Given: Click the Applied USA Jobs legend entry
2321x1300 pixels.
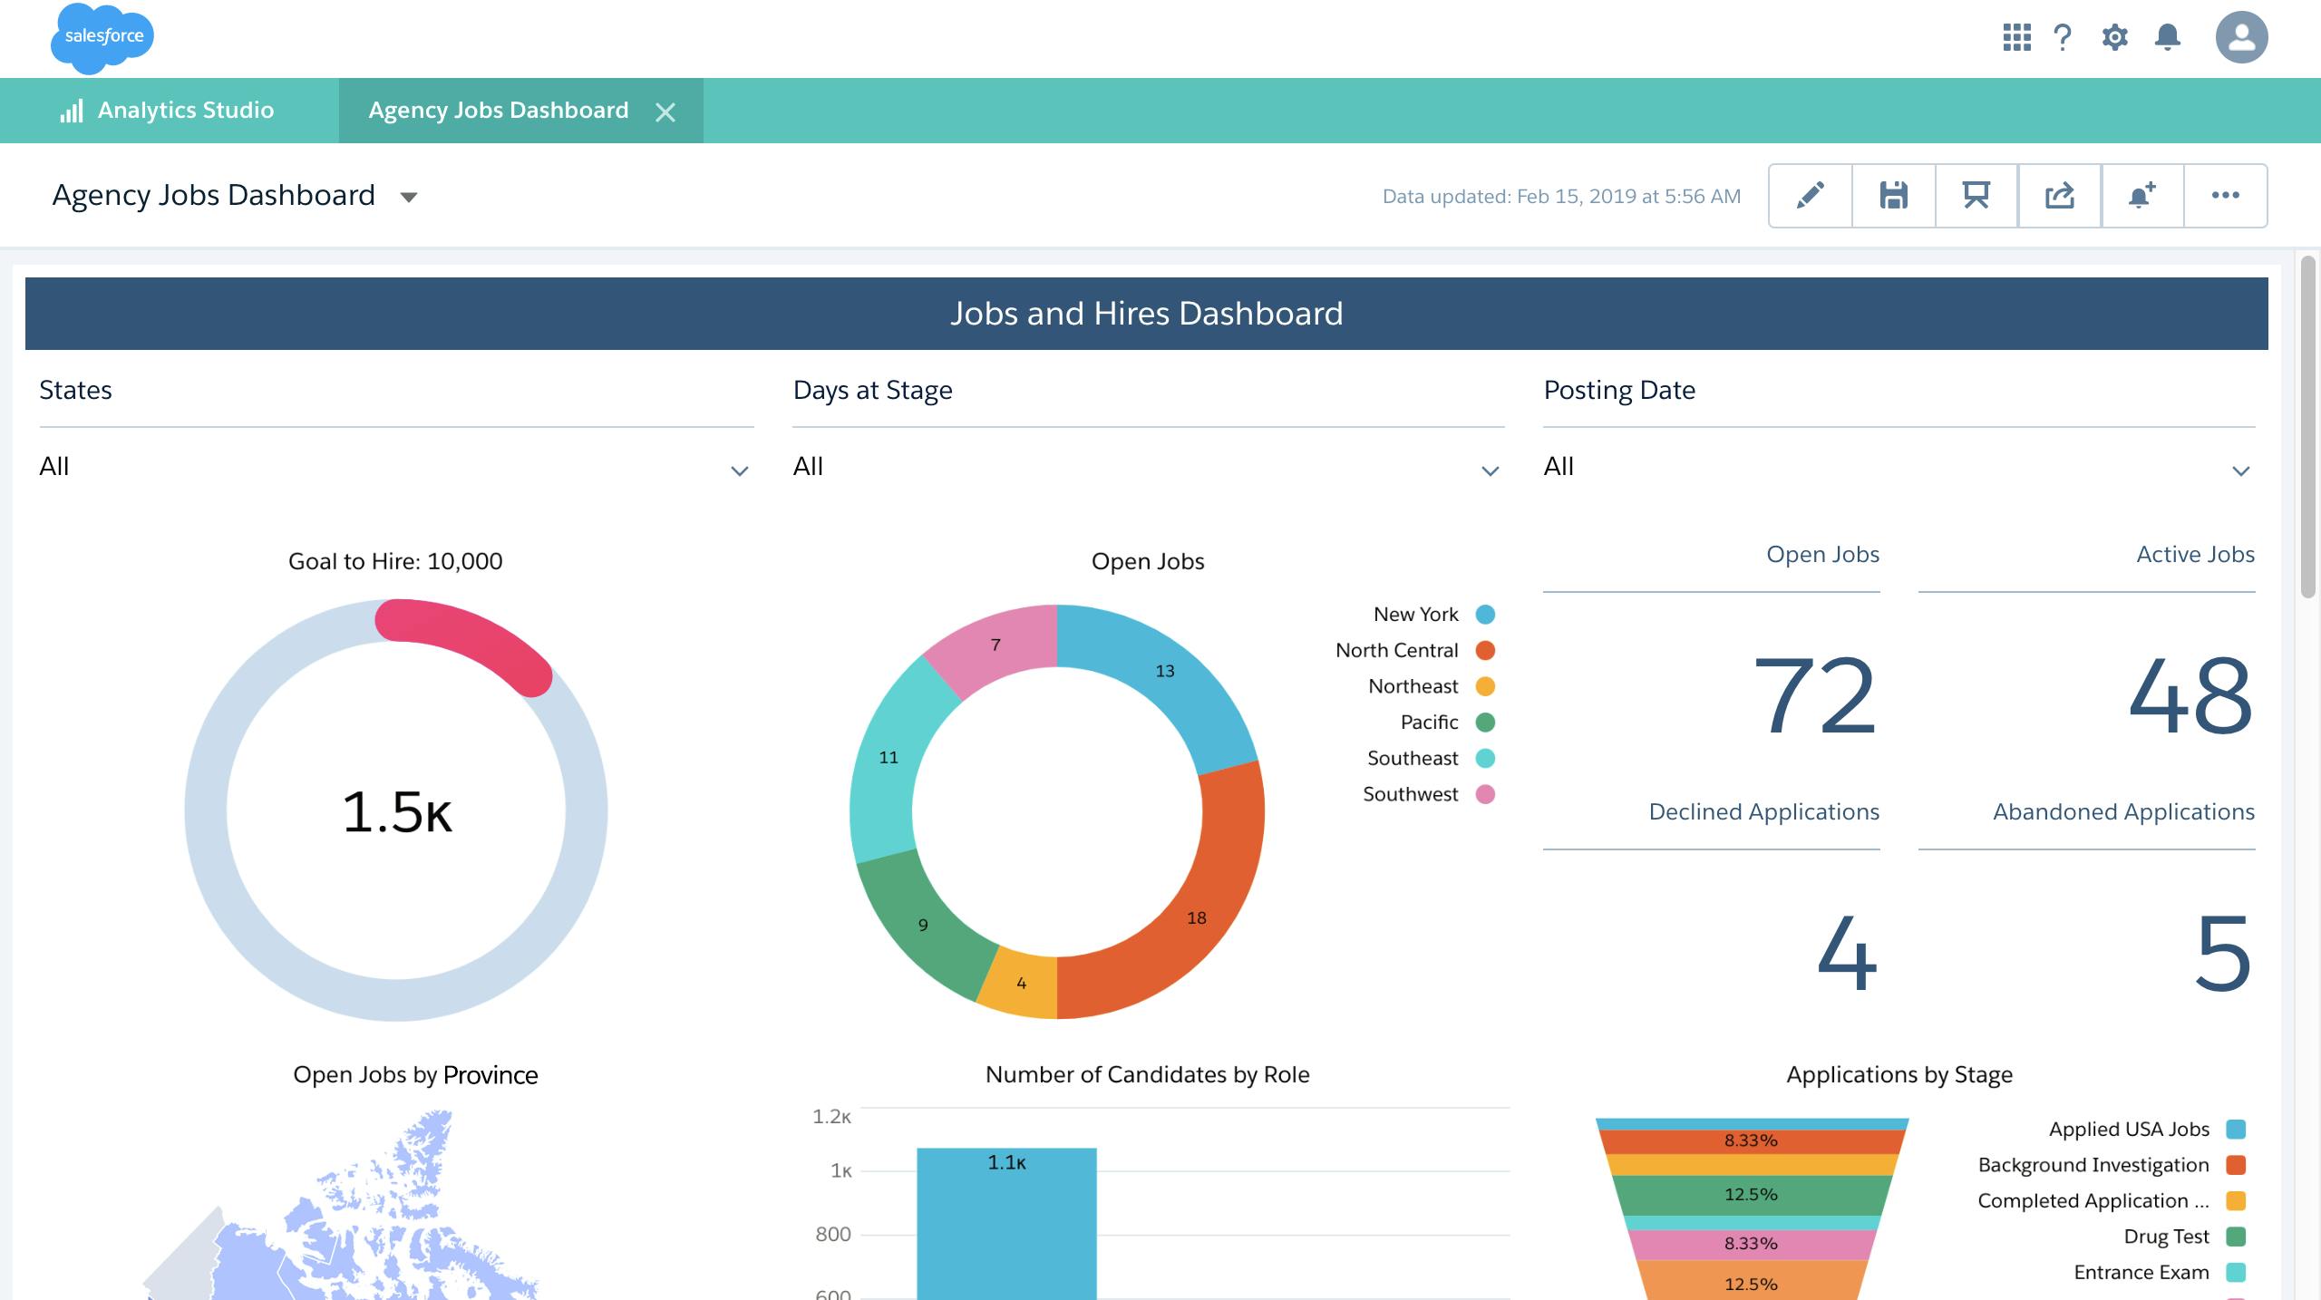Looking at the screenshot, I should [x=2147, y=1130].
